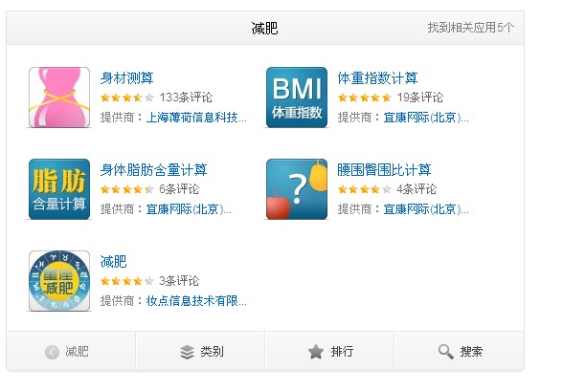Viewport: 563px width, 391px height.
Task: Open the BMI 体重指数 app icon
Action: point(297,98)
